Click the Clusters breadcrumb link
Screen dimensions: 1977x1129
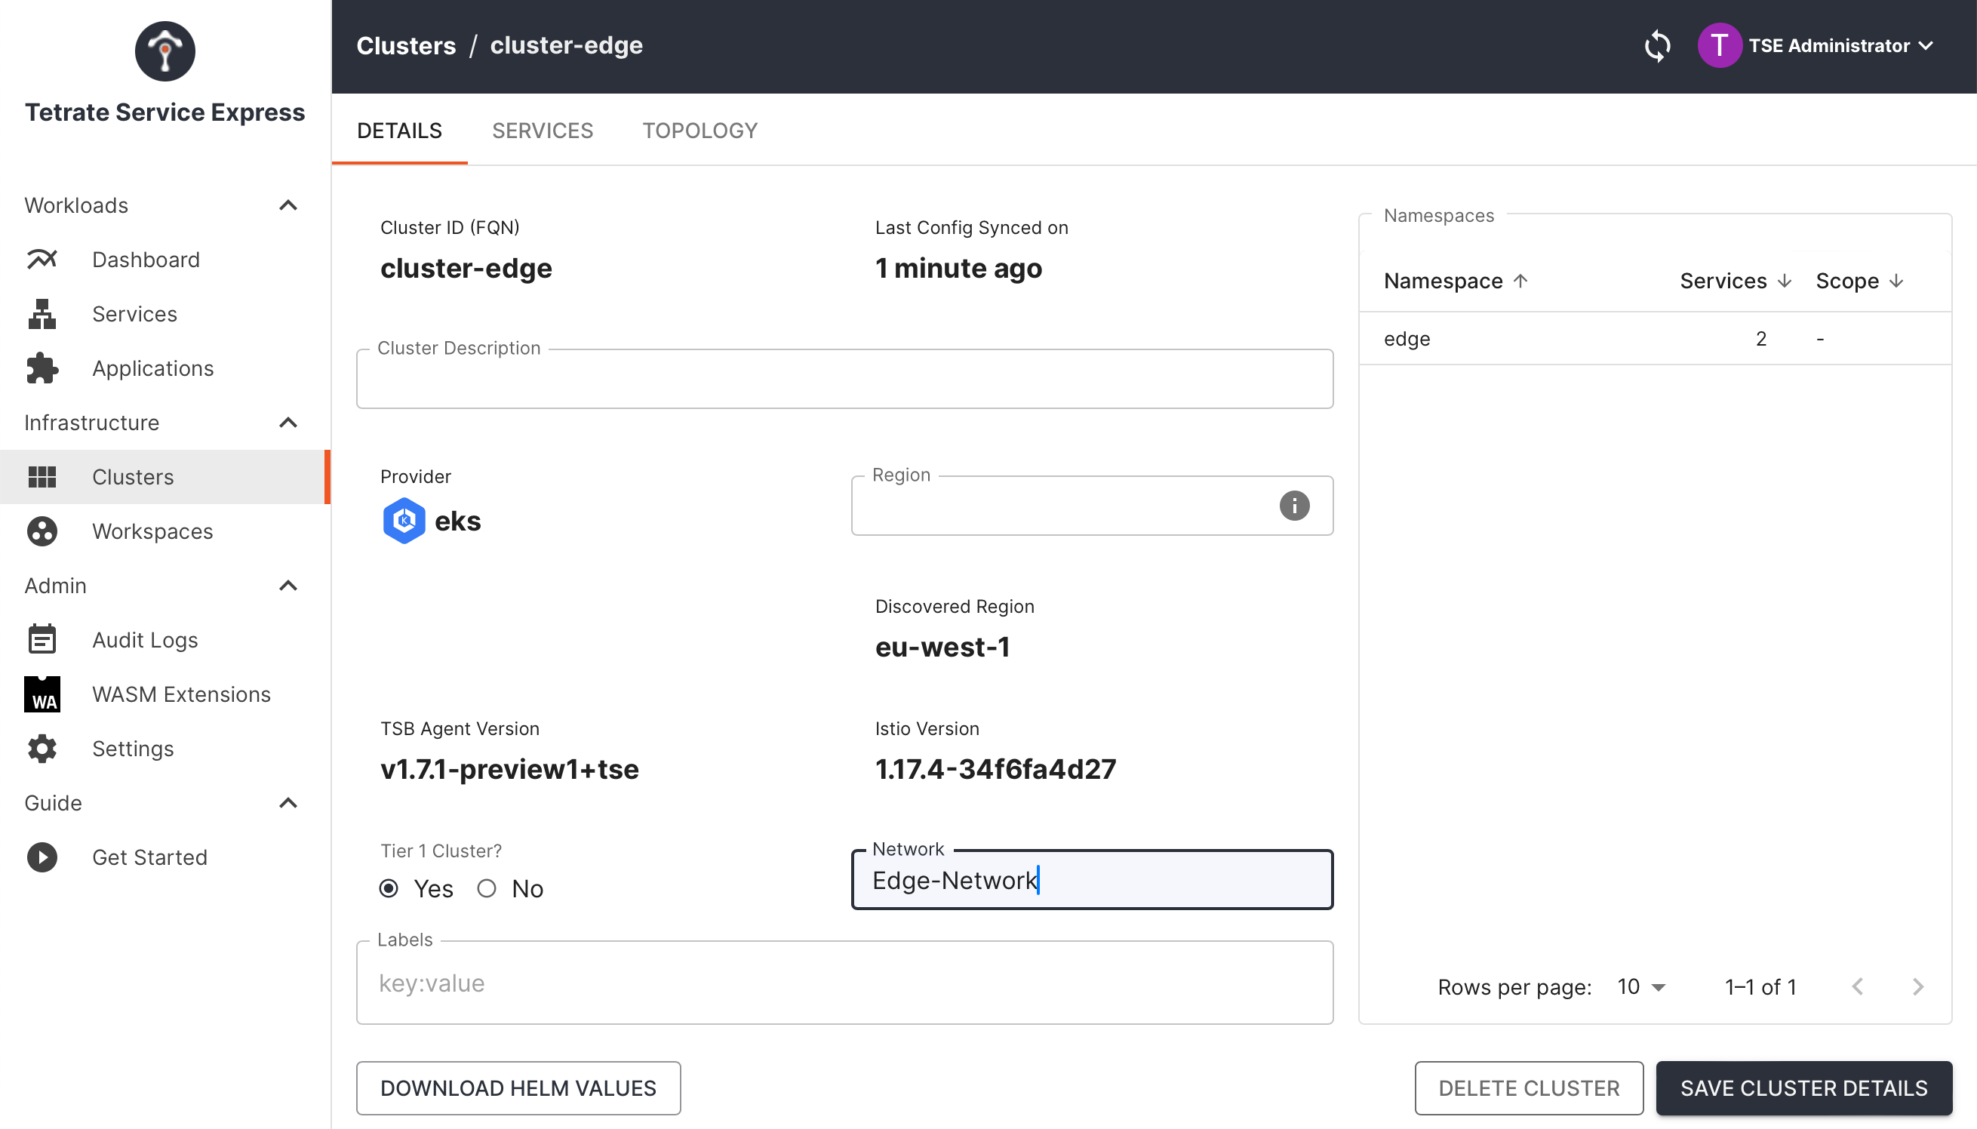[405, 46]
